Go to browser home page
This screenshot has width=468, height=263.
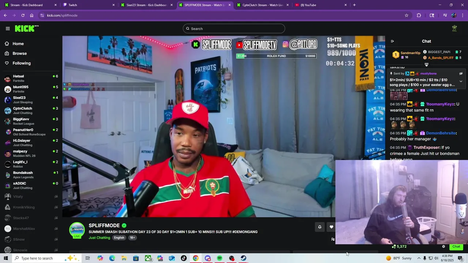click(32, 15)
